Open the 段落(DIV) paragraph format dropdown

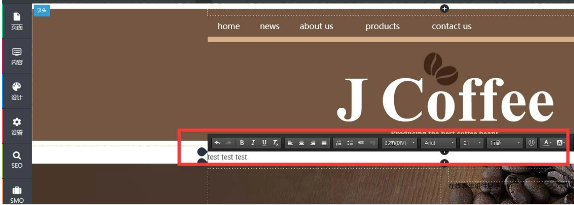(400, 143)
